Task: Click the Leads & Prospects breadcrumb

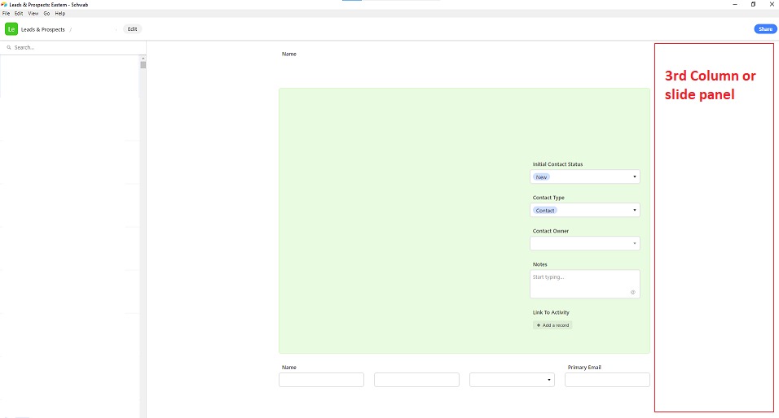Action: point(42,30)
